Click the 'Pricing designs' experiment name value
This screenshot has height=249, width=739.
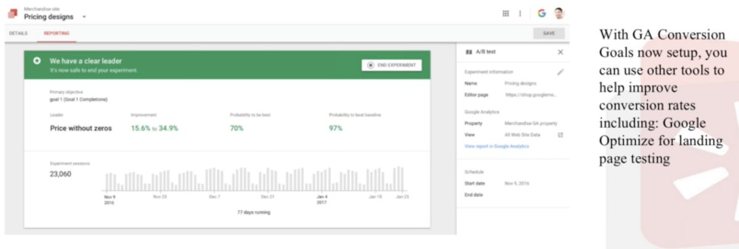point(520,83)
